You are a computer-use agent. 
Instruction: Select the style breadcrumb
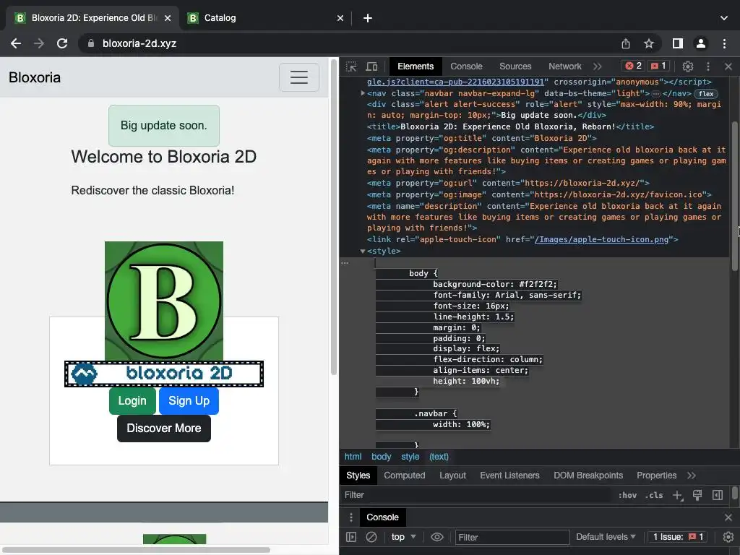(410, 457)
